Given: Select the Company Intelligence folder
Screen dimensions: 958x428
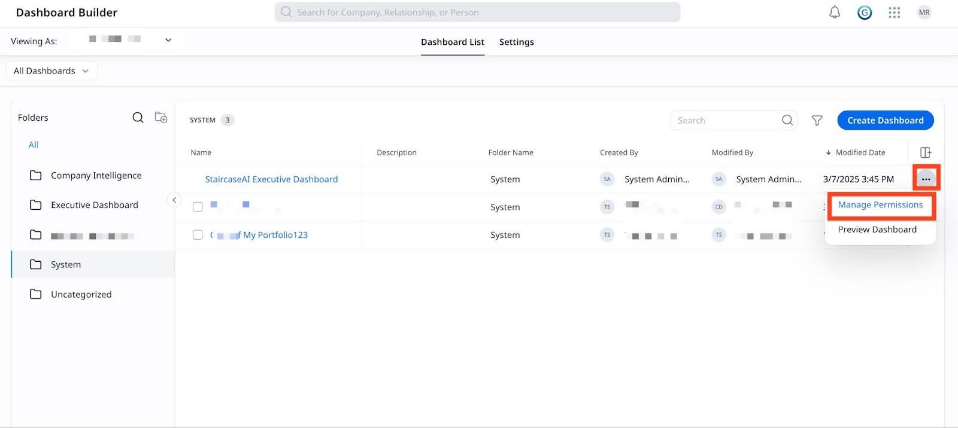Looking at the screenshot, I should click(x=96, y=175).
